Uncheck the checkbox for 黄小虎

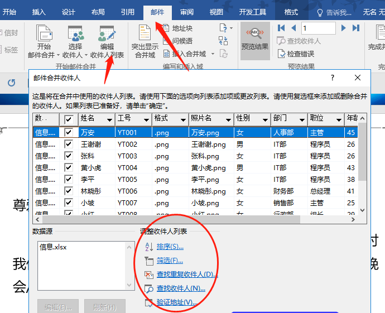pyautogui.click(x=69, y=168)
